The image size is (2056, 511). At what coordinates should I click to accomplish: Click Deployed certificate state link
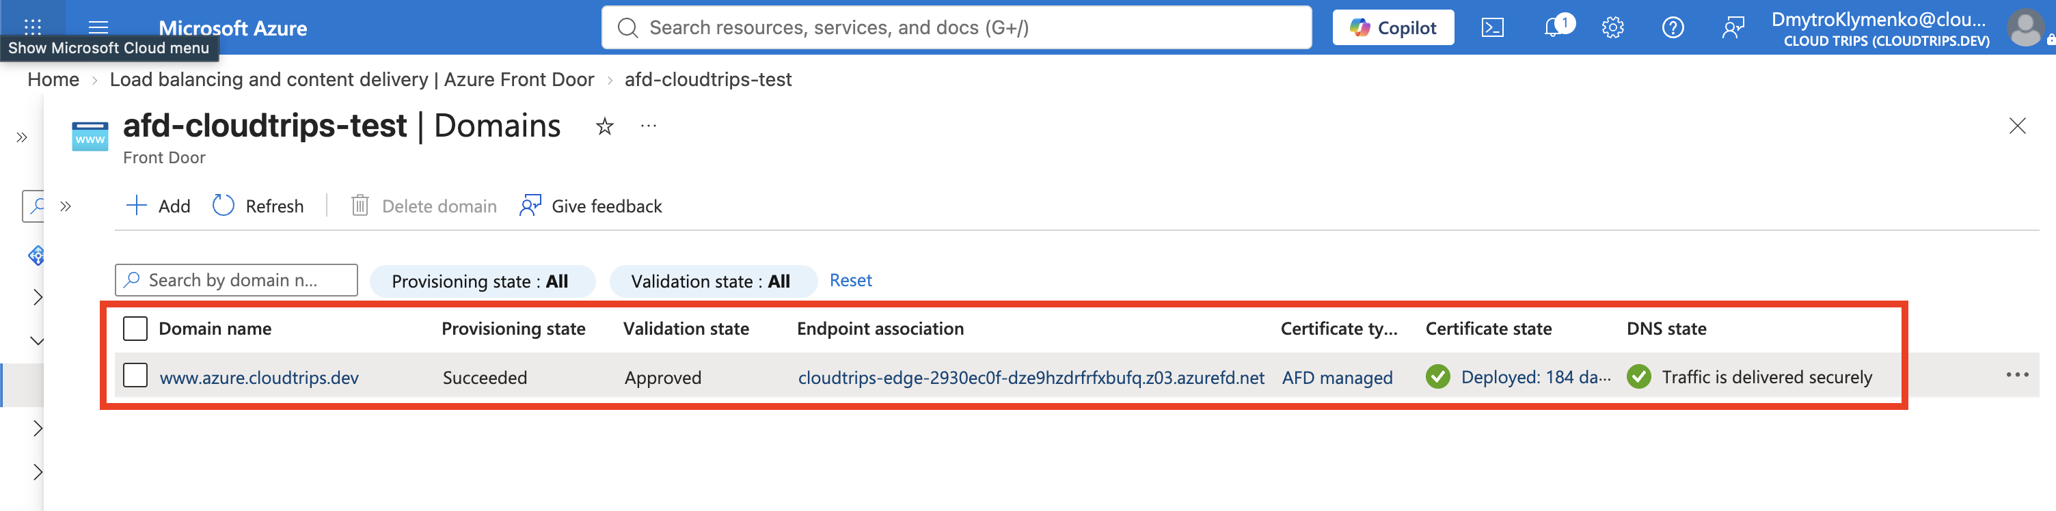(1536, 377)
